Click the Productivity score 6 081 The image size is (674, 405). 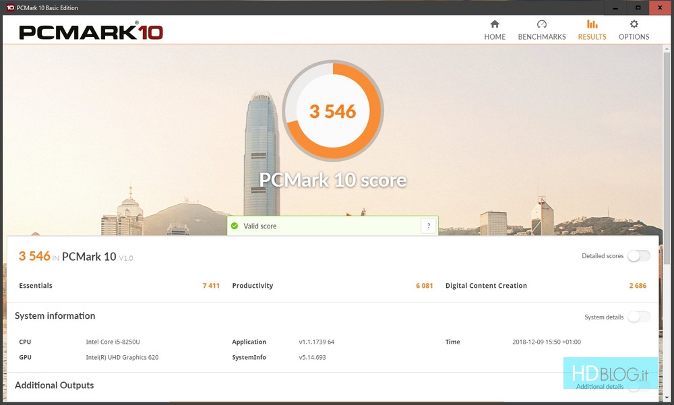tap(424, 286)
